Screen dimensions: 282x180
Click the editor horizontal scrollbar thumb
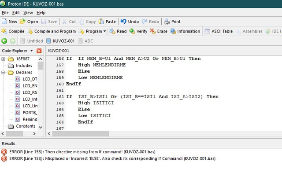81,134
